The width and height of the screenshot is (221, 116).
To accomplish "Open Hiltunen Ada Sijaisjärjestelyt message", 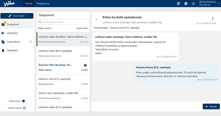I will 63,80.
